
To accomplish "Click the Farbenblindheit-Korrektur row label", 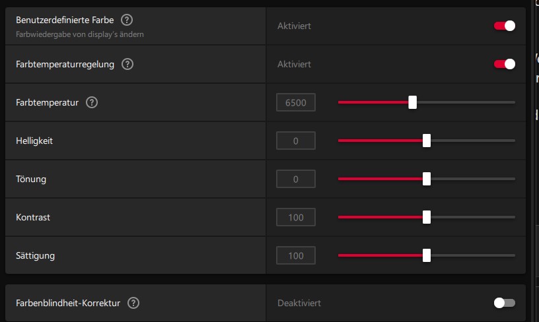I will pyautogui.click(x=68, y=303).
